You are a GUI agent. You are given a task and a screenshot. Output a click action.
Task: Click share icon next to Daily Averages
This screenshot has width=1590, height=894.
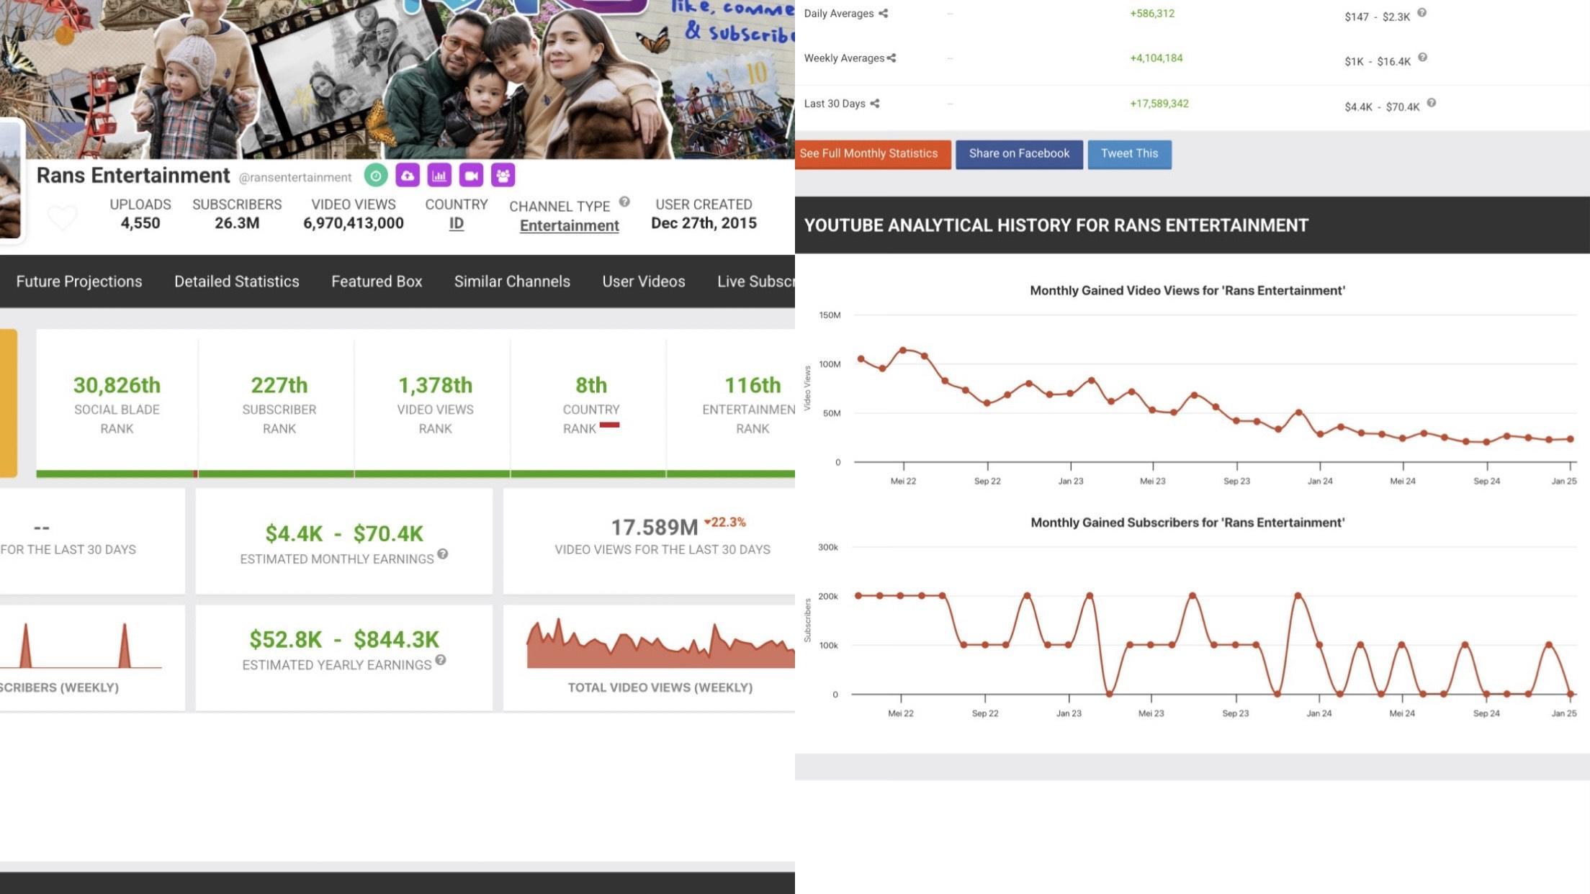pos(884,14)
